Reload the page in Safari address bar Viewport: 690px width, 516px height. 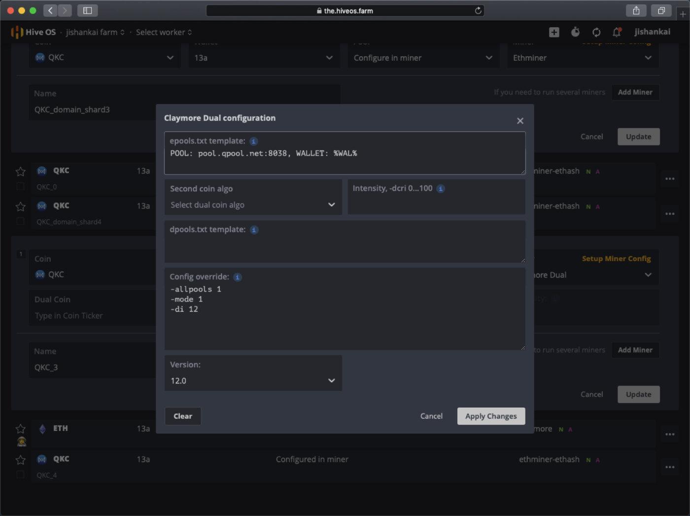478,10
